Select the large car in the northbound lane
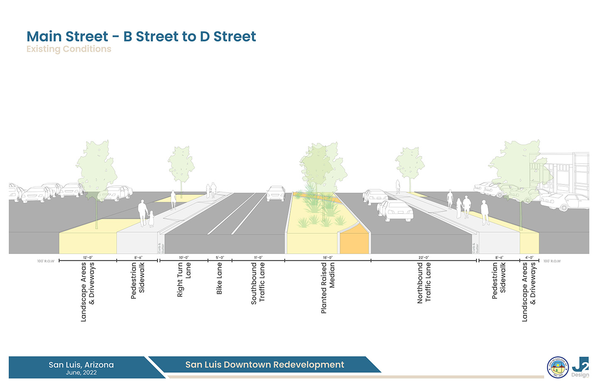This screenshot has width=598, height=387. [x=395, y=211]
